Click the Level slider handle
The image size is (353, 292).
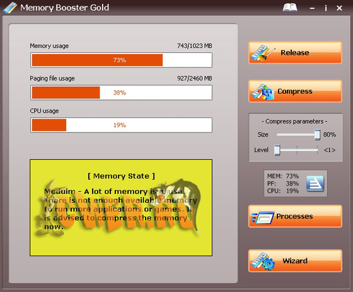(277, 150)
